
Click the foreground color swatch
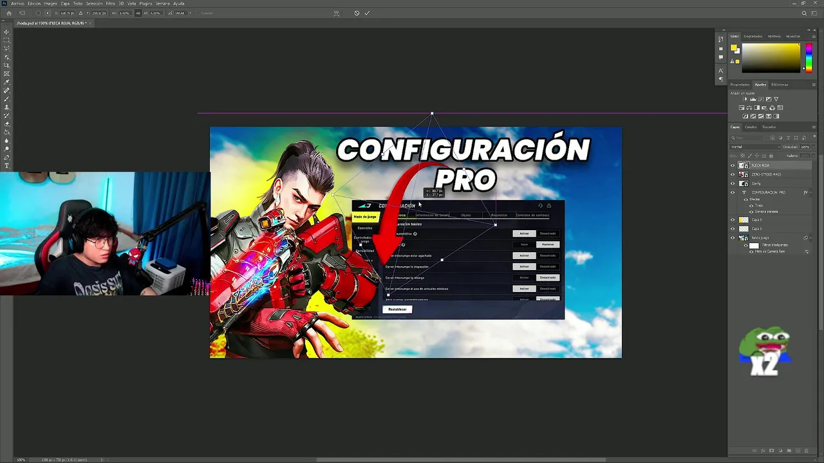734,48
